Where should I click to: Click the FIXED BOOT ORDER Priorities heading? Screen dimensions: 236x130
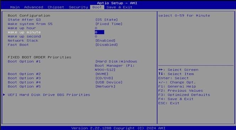point(39,57)
